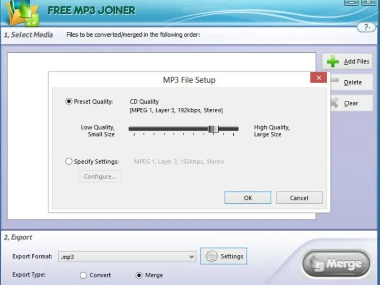The height and width of the screenshot is (285, 380).
Task: Click the High Quality, Large Size label
Action: coord(272,131)
